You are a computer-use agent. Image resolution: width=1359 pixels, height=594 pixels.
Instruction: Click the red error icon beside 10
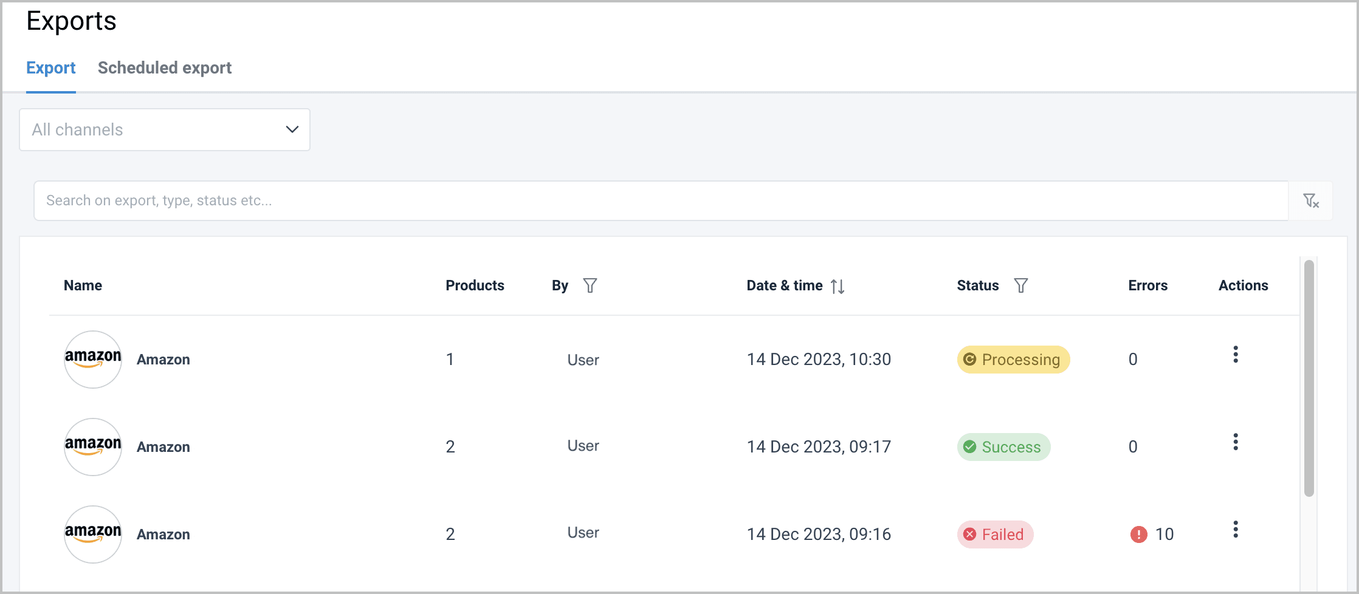point(1138,534)
